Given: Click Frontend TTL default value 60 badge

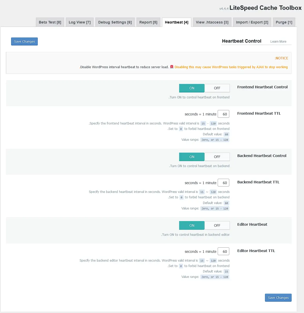Looking at the screenshot, I should pyautogui.click(x=226, y=134).
